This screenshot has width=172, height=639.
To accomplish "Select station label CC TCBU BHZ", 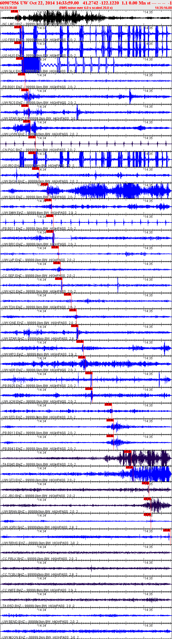I will (x=13, y=575).
